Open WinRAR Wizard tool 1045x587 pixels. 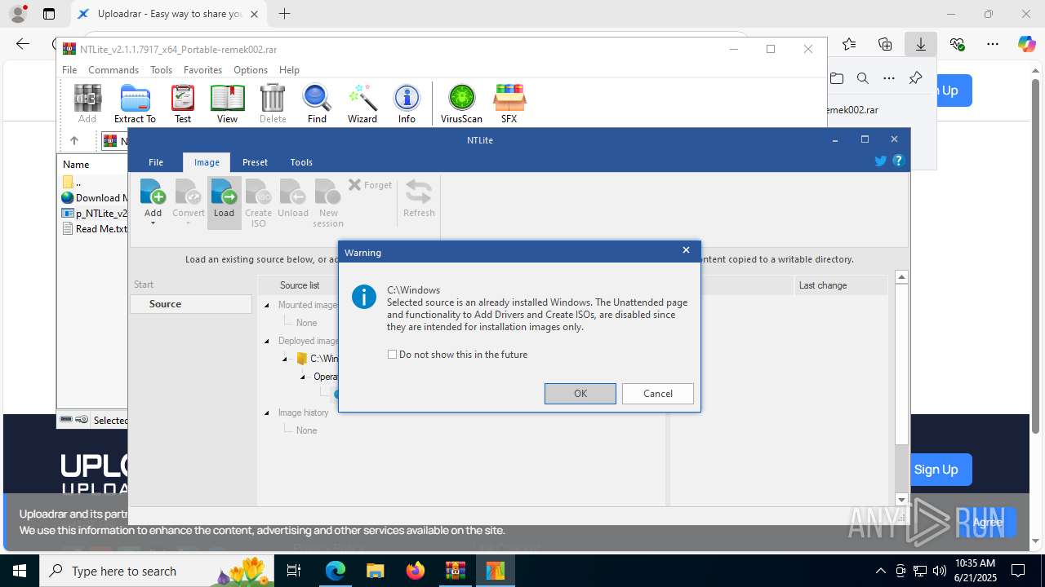[x=362, y=104]
